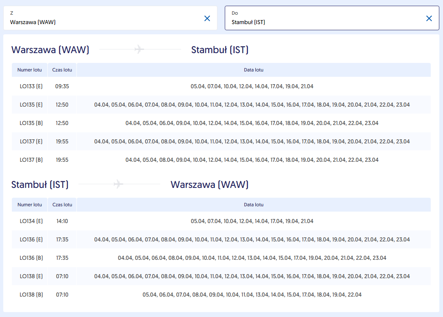Image resolution: width=443 pixels, height=317 pixels.
Task: Click the 19:55 time for LO137 (E)
Action: point(62,142)
